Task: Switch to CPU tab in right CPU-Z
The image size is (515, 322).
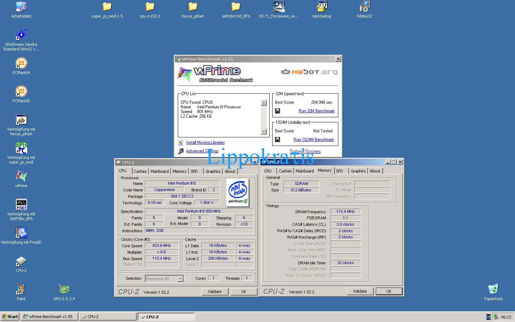Action: [x=268, y=171]
